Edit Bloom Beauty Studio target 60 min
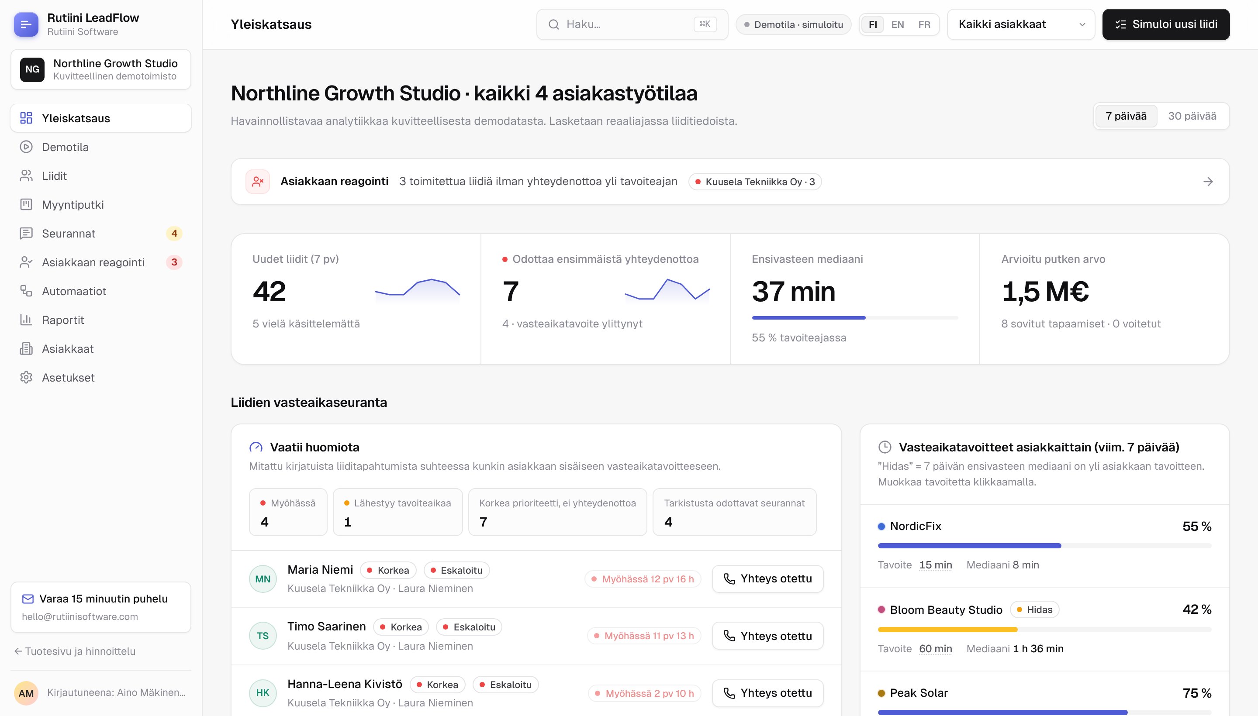 pos(935,649)
